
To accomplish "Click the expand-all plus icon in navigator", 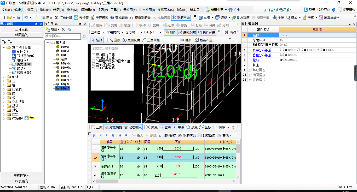I will click(4, 41).
